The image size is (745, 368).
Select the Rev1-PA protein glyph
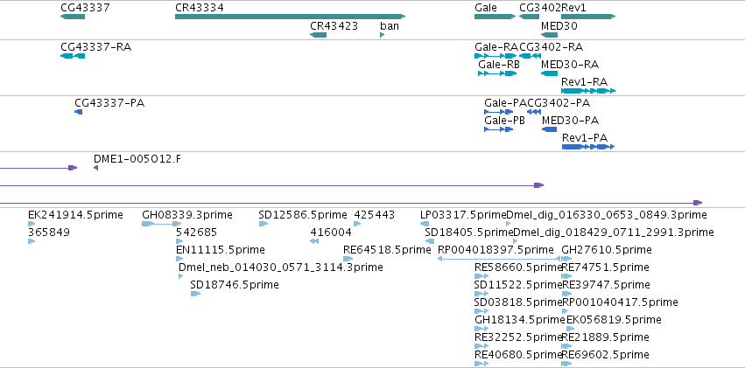(588, 147)
